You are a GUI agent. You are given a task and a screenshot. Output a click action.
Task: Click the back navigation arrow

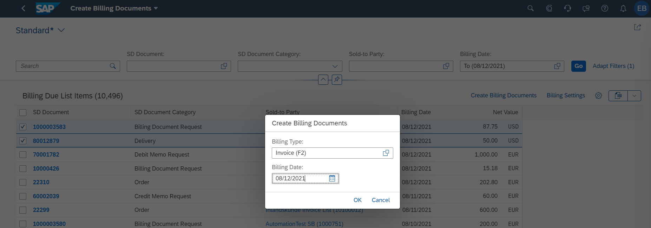(x=23, y=8)
